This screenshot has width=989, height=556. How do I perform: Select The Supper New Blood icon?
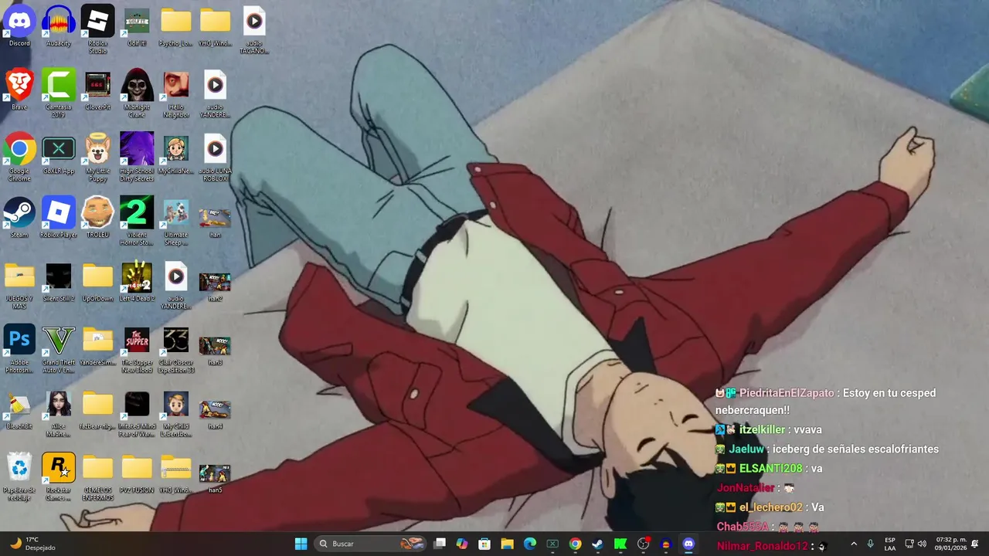(137, 348)
